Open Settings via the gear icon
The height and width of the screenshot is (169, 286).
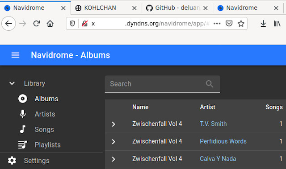click(12, 161)
